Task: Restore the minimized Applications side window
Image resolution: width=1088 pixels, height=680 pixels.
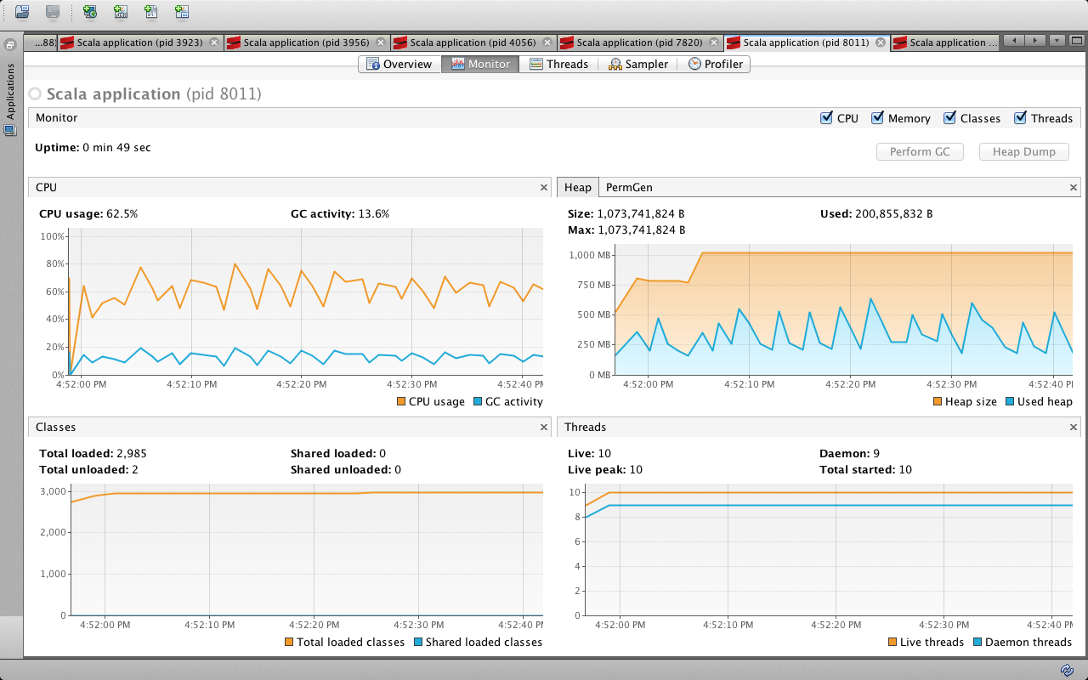Action: [x=10, y=45]
